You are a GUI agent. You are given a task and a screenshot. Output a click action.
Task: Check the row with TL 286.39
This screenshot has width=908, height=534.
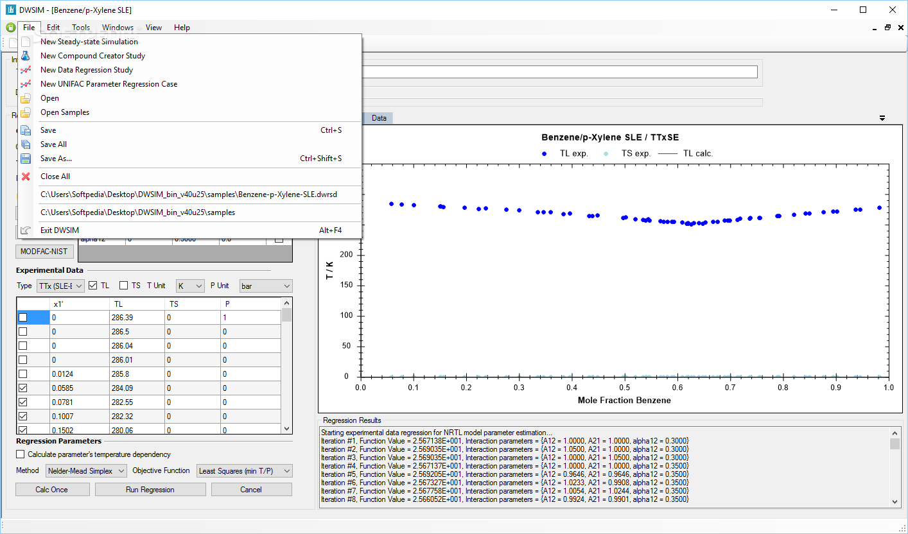point(22,318)
